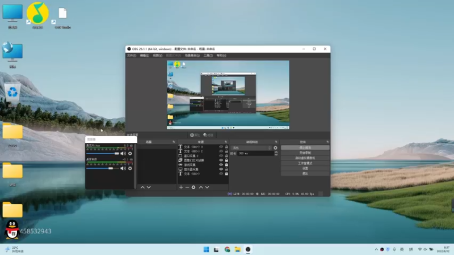
Task: Open File Explorer from the taskbar
Action: click(x=237, y=249)
